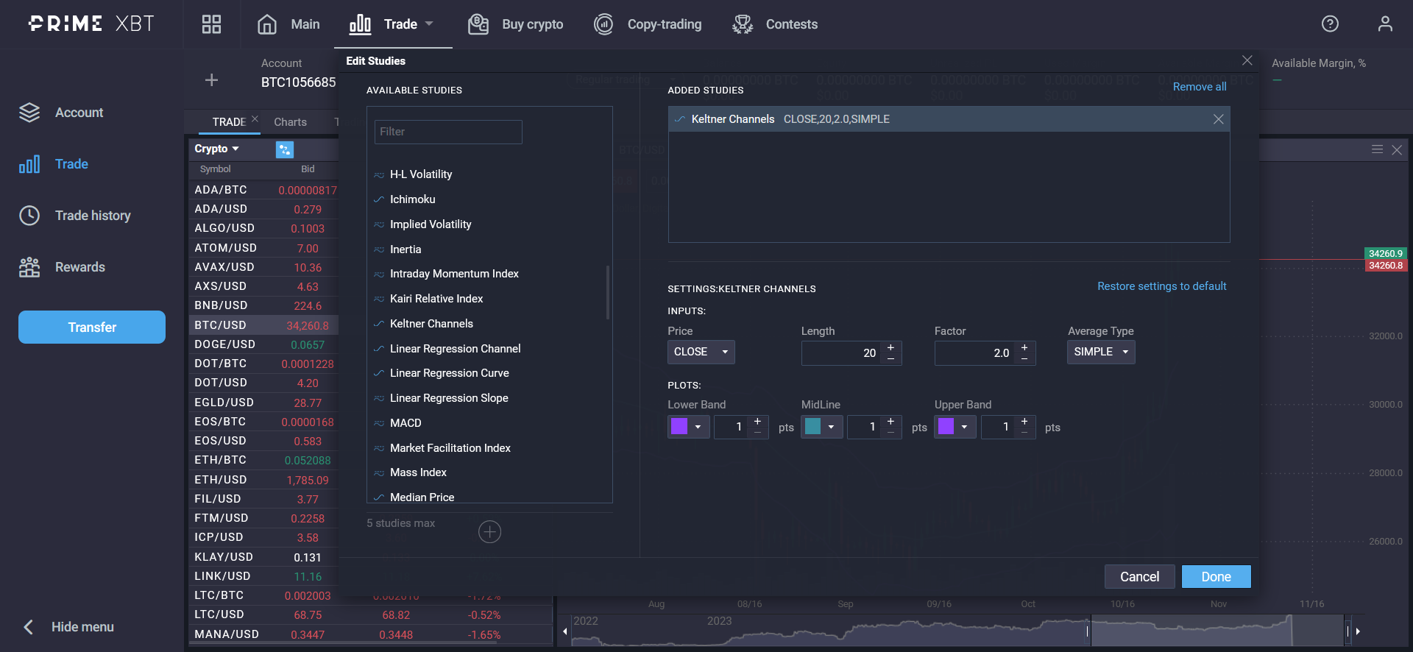The width and height of the screenshot is (1413, 652).
Task: Click the blue symbol settings icon beside Crypto
Action: 285,149
